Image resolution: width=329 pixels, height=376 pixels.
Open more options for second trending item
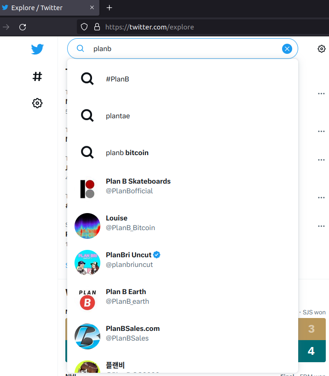tap(321, 131)
